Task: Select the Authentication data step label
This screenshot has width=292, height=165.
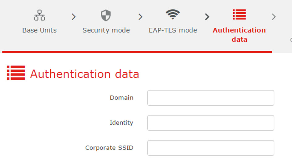Action: [x=239, y=35]
